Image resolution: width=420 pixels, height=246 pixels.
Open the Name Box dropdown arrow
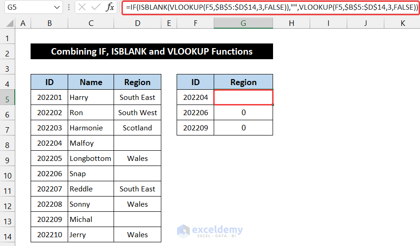coord(57,7)
